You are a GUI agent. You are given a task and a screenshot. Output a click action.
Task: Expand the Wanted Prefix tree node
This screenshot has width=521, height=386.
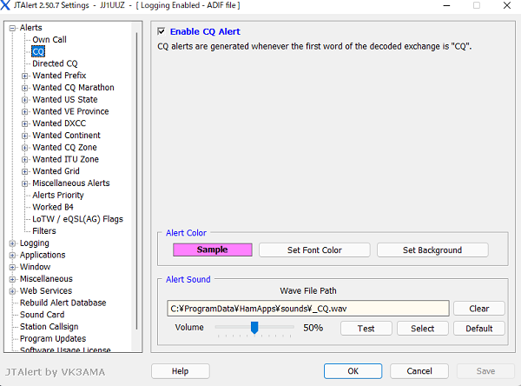tap(25, 76)
